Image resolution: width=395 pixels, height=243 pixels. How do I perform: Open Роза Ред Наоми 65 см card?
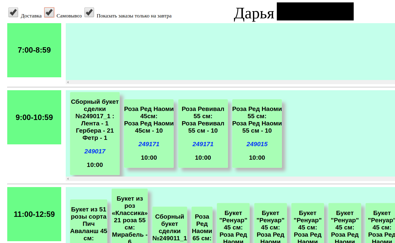(x=202, y=225)
